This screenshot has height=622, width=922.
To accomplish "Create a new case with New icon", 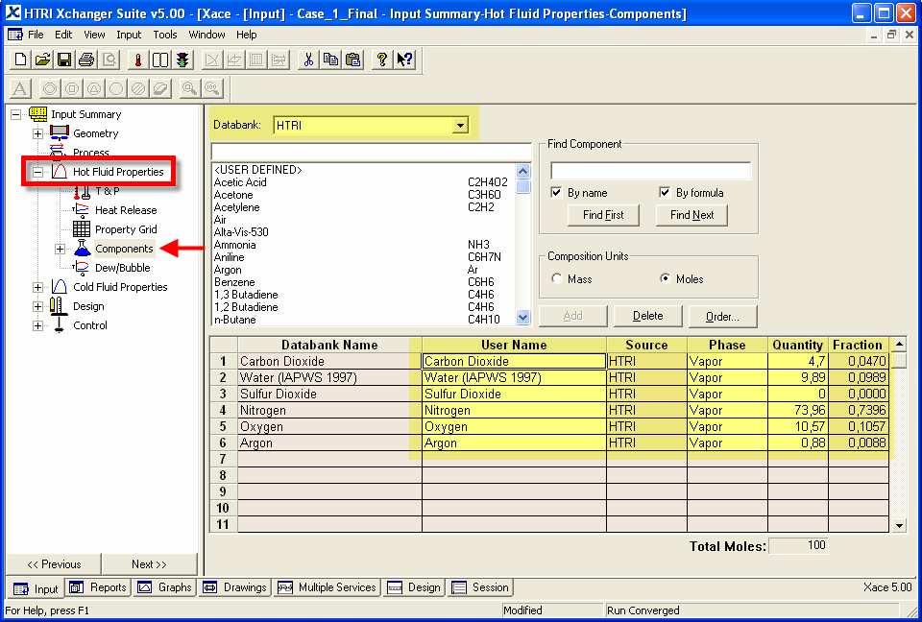I will pos(20,60).
